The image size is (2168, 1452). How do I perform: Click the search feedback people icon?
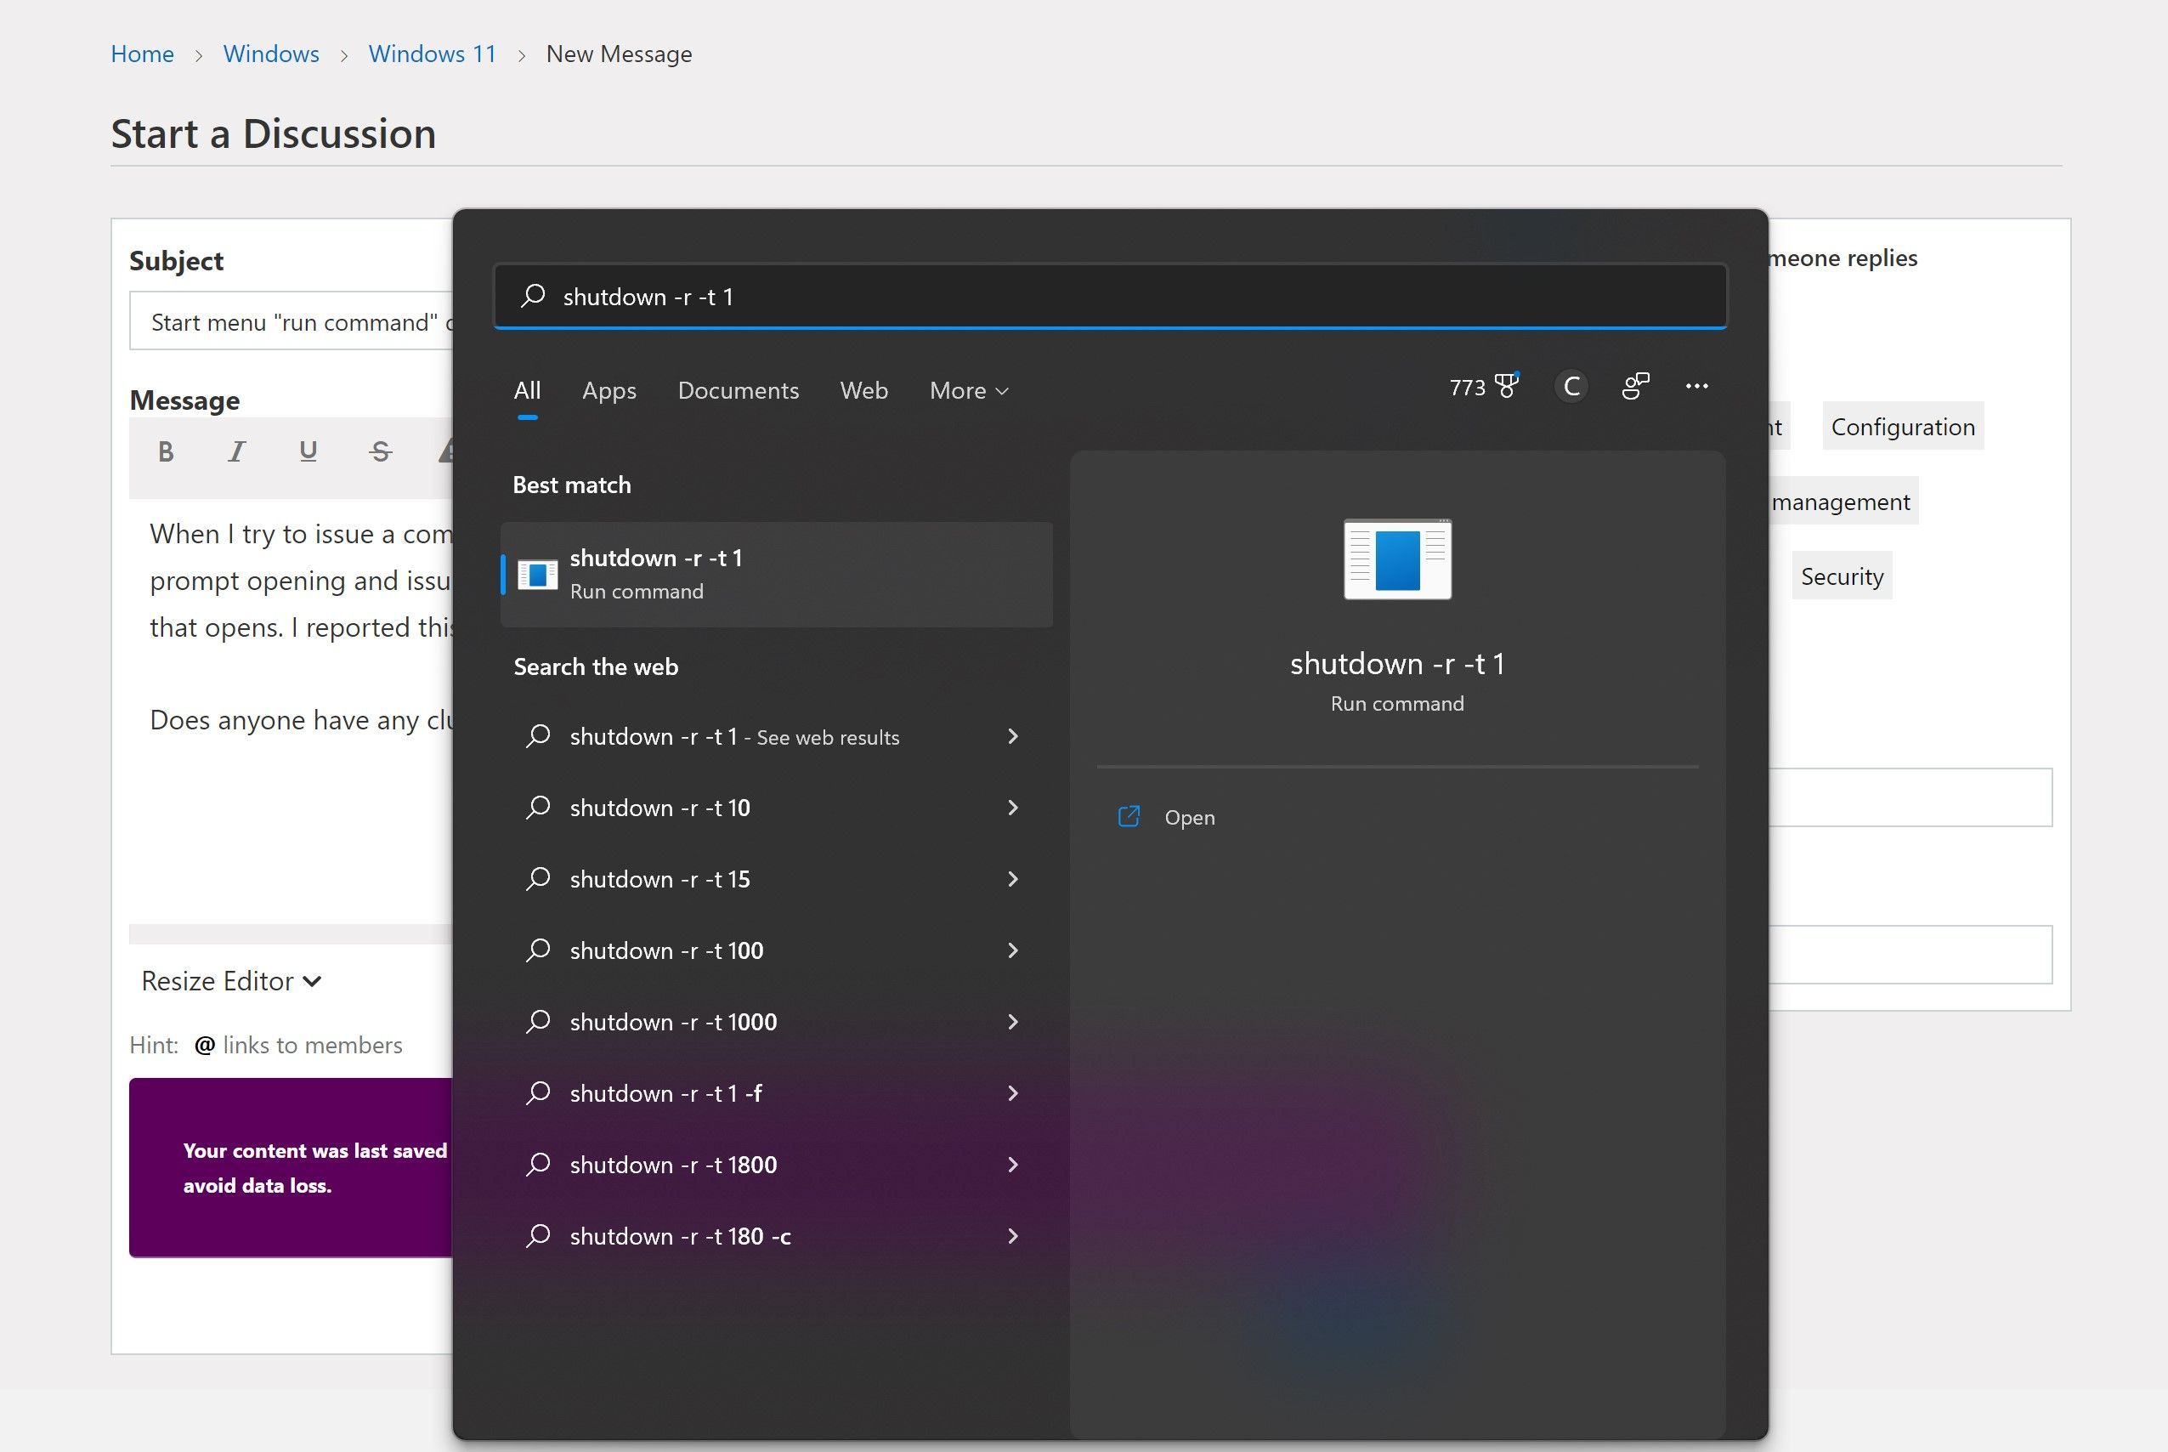pos(1635,386)
